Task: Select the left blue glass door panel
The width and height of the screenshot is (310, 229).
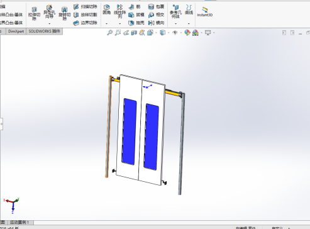Action: point(129,131)
